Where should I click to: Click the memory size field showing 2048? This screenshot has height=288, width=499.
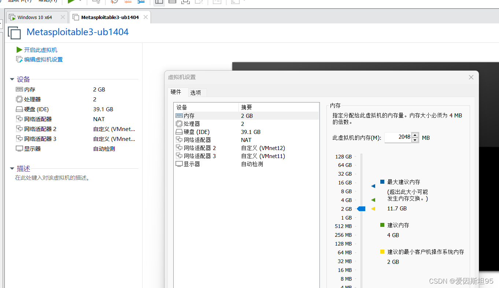398,137
